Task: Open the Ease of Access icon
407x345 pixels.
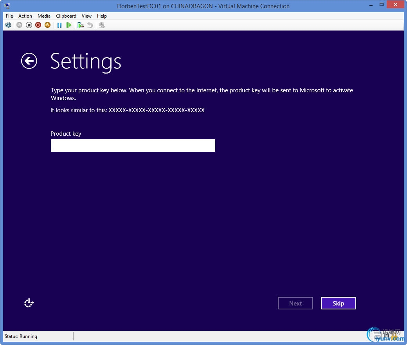Action: click(29, 303)
